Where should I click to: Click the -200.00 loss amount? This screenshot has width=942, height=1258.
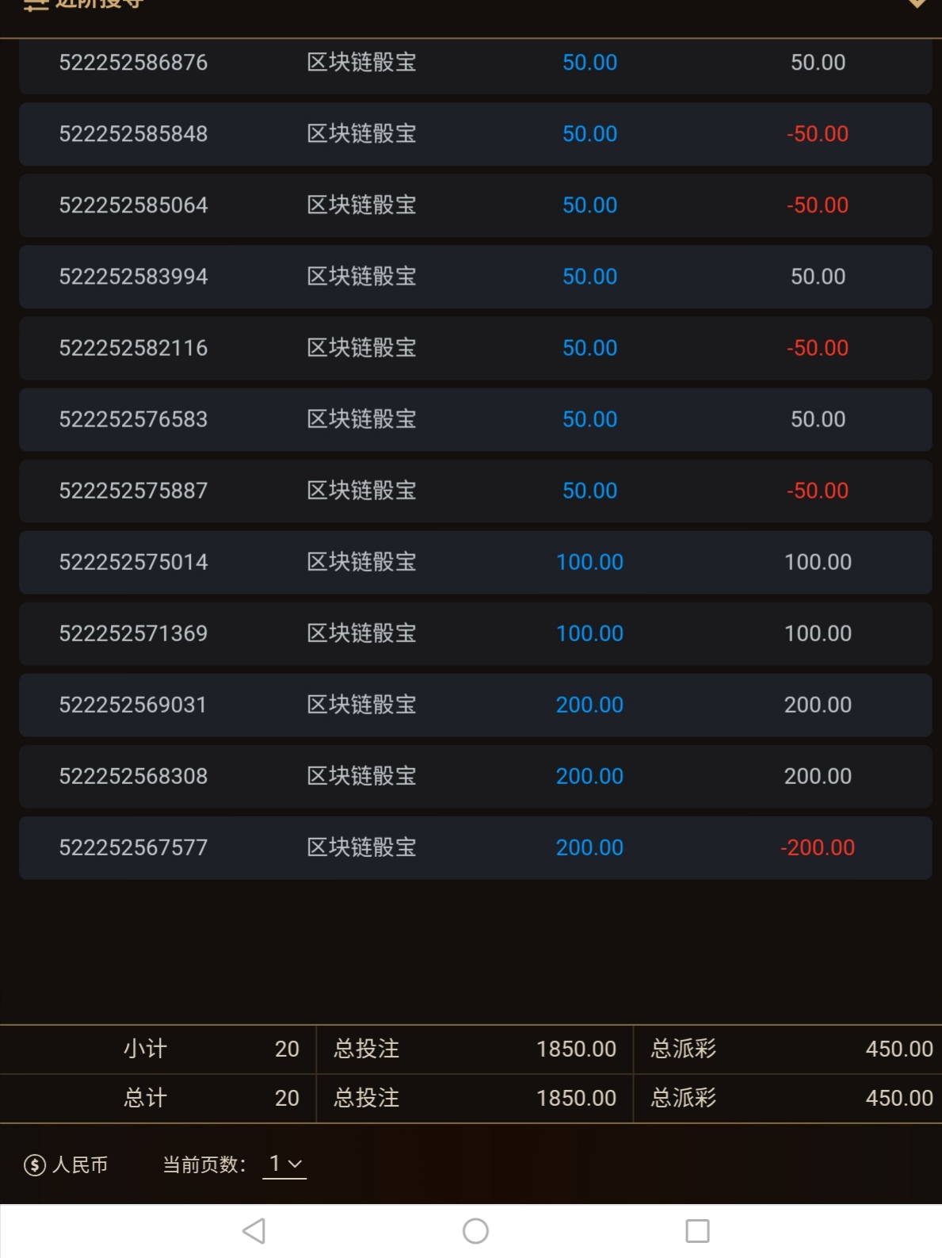[818, 847]
